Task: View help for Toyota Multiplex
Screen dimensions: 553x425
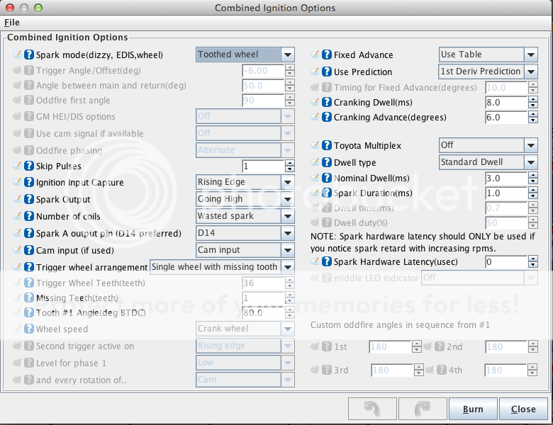Action: coord(327,145)
